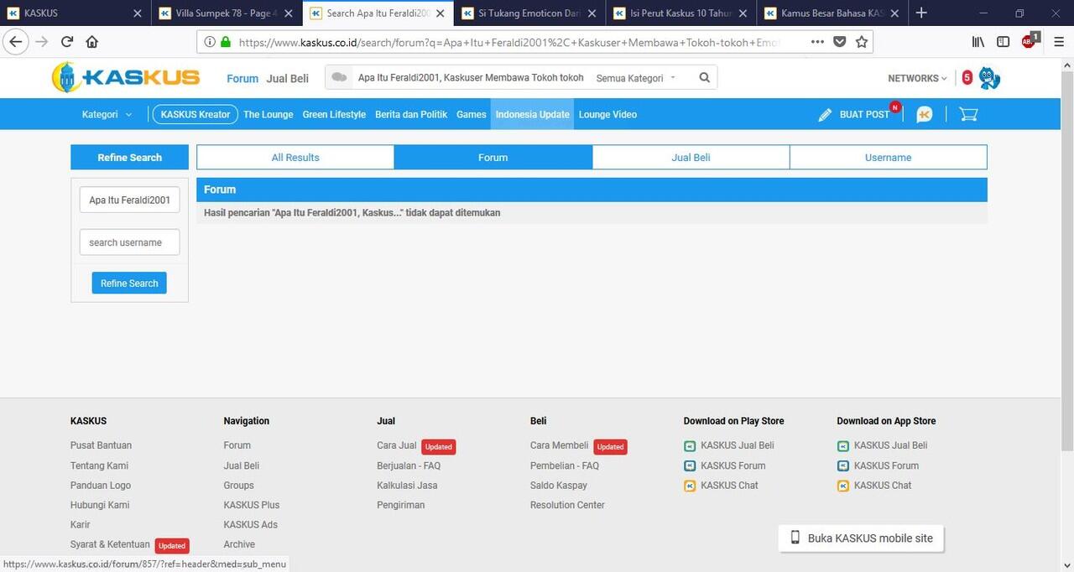Open KASKUS Plus footer link

point(252,506)
